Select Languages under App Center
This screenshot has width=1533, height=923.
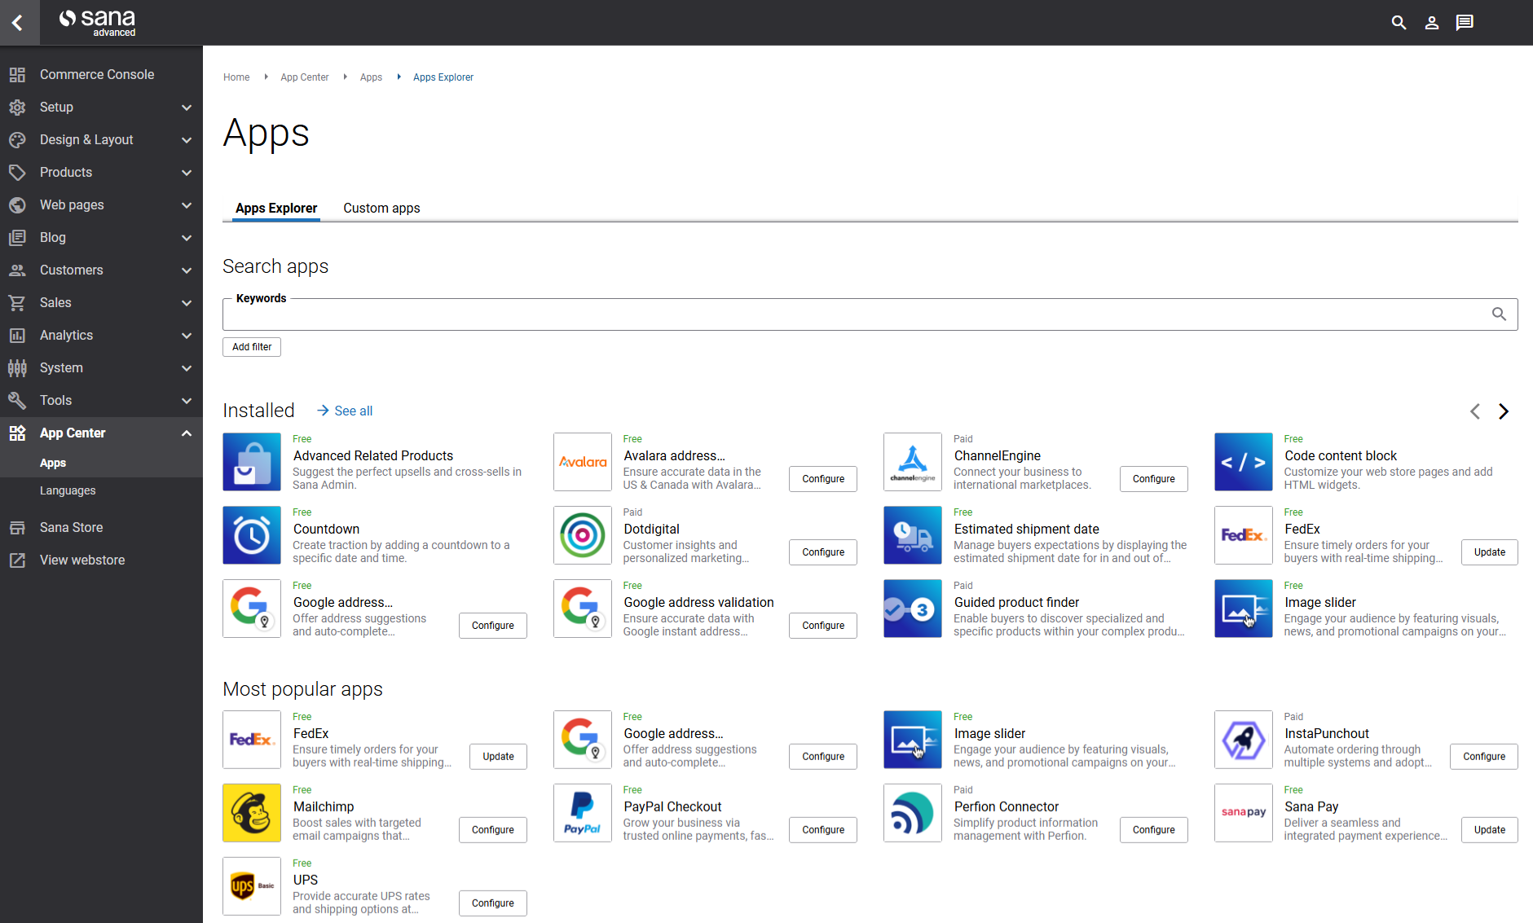click(68, 490)
